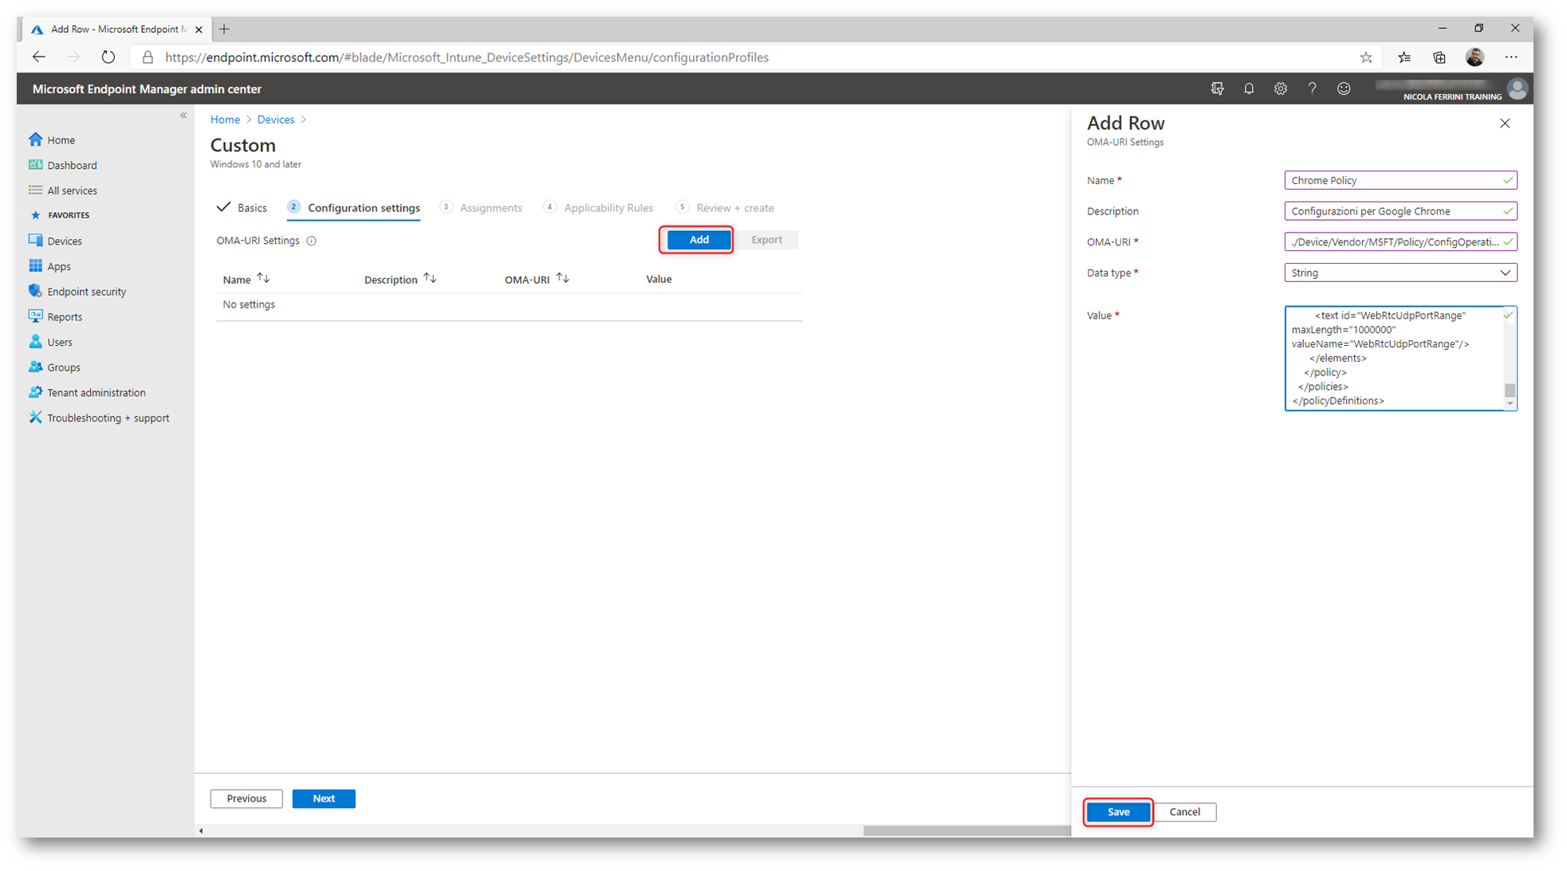Click the down arrow of Value scrollbar

pos(1510,404)
